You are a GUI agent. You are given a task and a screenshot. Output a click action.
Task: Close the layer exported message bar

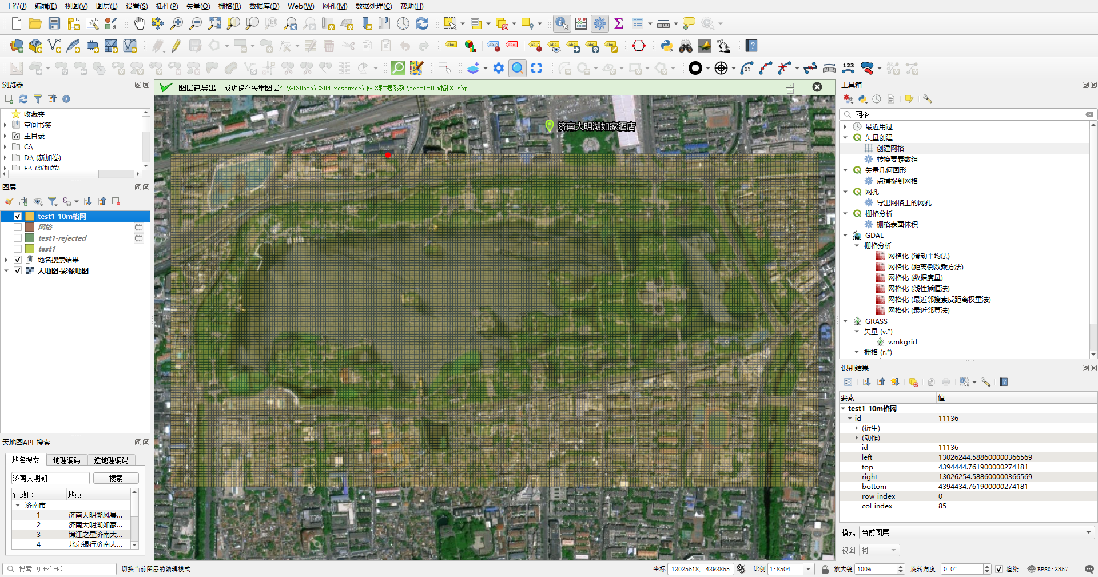817,87
